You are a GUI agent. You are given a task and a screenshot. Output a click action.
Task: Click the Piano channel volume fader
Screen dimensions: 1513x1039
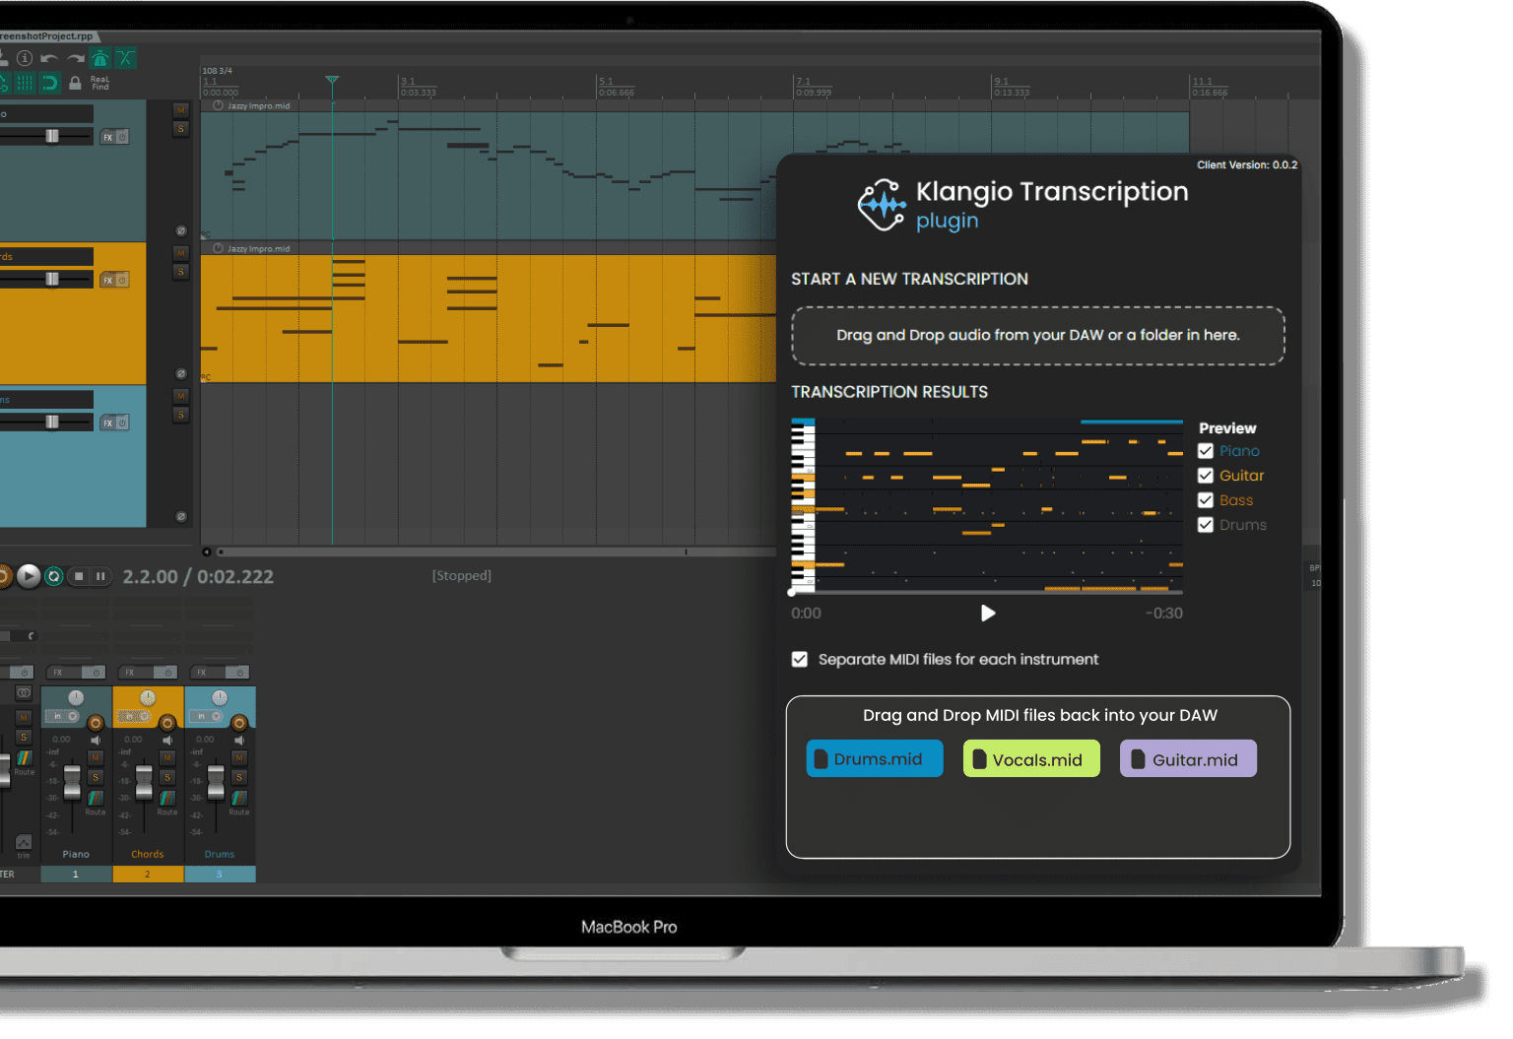pyautogui.click(x=72, y=782)
